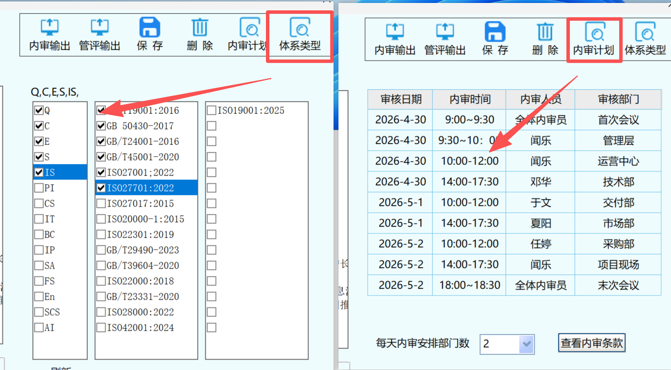Click the 审核日期 column header
Screen dimensions: 671x370
point(400,99)
